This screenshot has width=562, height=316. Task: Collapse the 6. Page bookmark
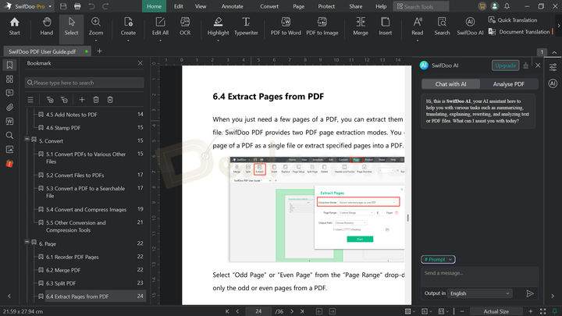click(x=27, y=241)
